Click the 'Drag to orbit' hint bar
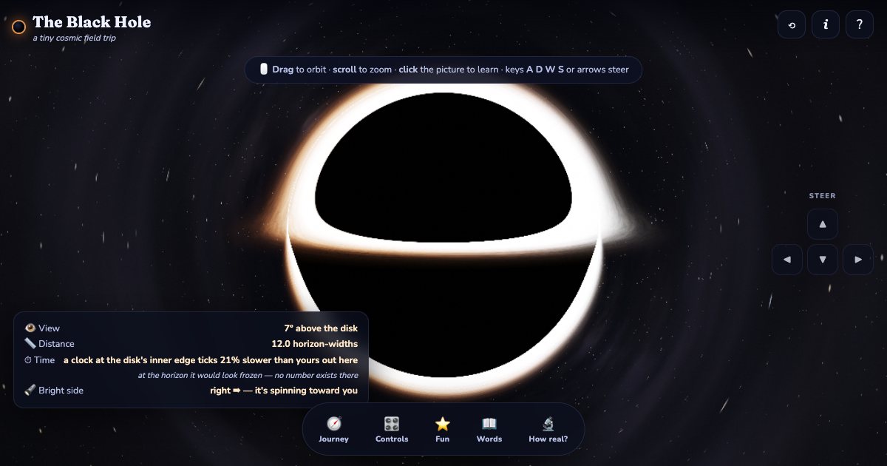Viewport: 887px width, 466px height. (x=443, y=70)
